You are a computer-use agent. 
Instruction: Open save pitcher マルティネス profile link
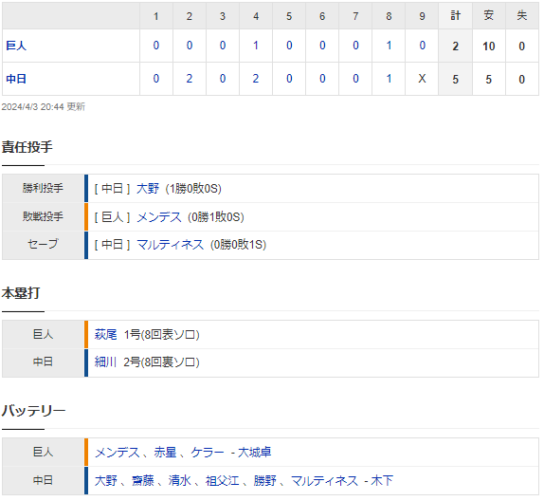point(171,245)
